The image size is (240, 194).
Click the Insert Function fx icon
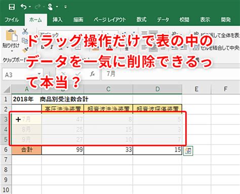click(x=92, y=74)
